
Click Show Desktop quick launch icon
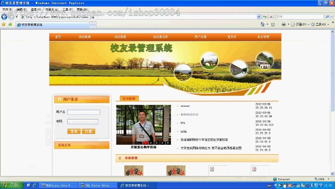pyautogui.click(x=28, y=185)
